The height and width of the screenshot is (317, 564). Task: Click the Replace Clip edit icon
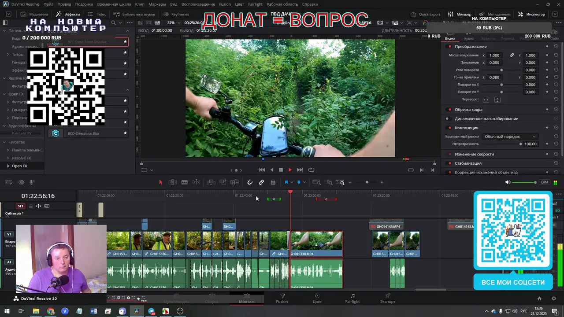(235, 182)
